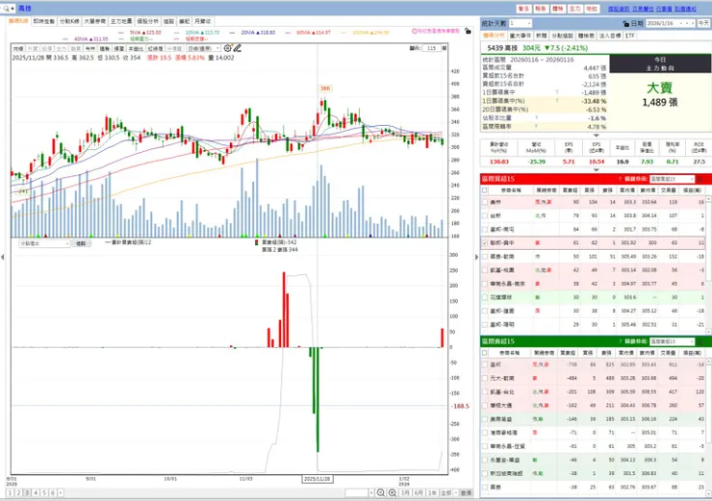712x501 pixels.
Task: Click the 3月 range button
Action: [405, 493]
